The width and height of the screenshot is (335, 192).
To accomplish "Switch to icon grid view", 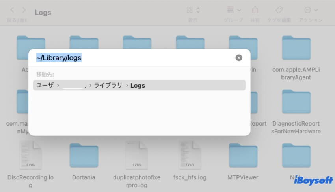I will coord(190,10).
